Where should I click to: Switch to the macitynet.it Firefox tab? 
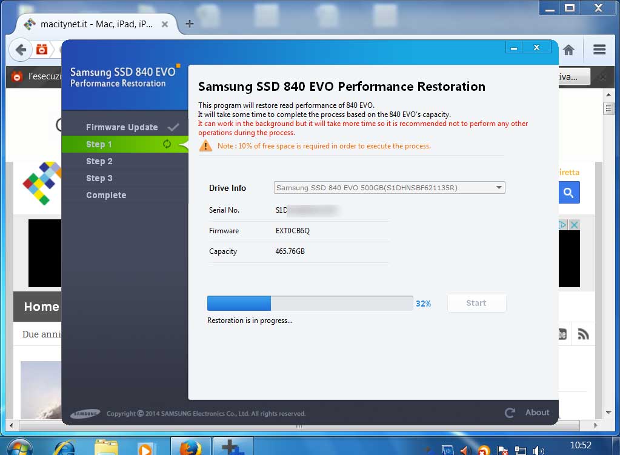click(x=96, y=24)
